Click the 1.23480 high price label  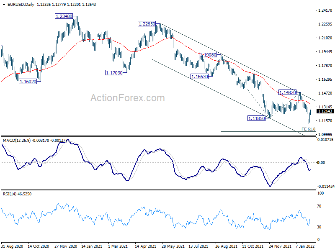(x=64, y=16)
